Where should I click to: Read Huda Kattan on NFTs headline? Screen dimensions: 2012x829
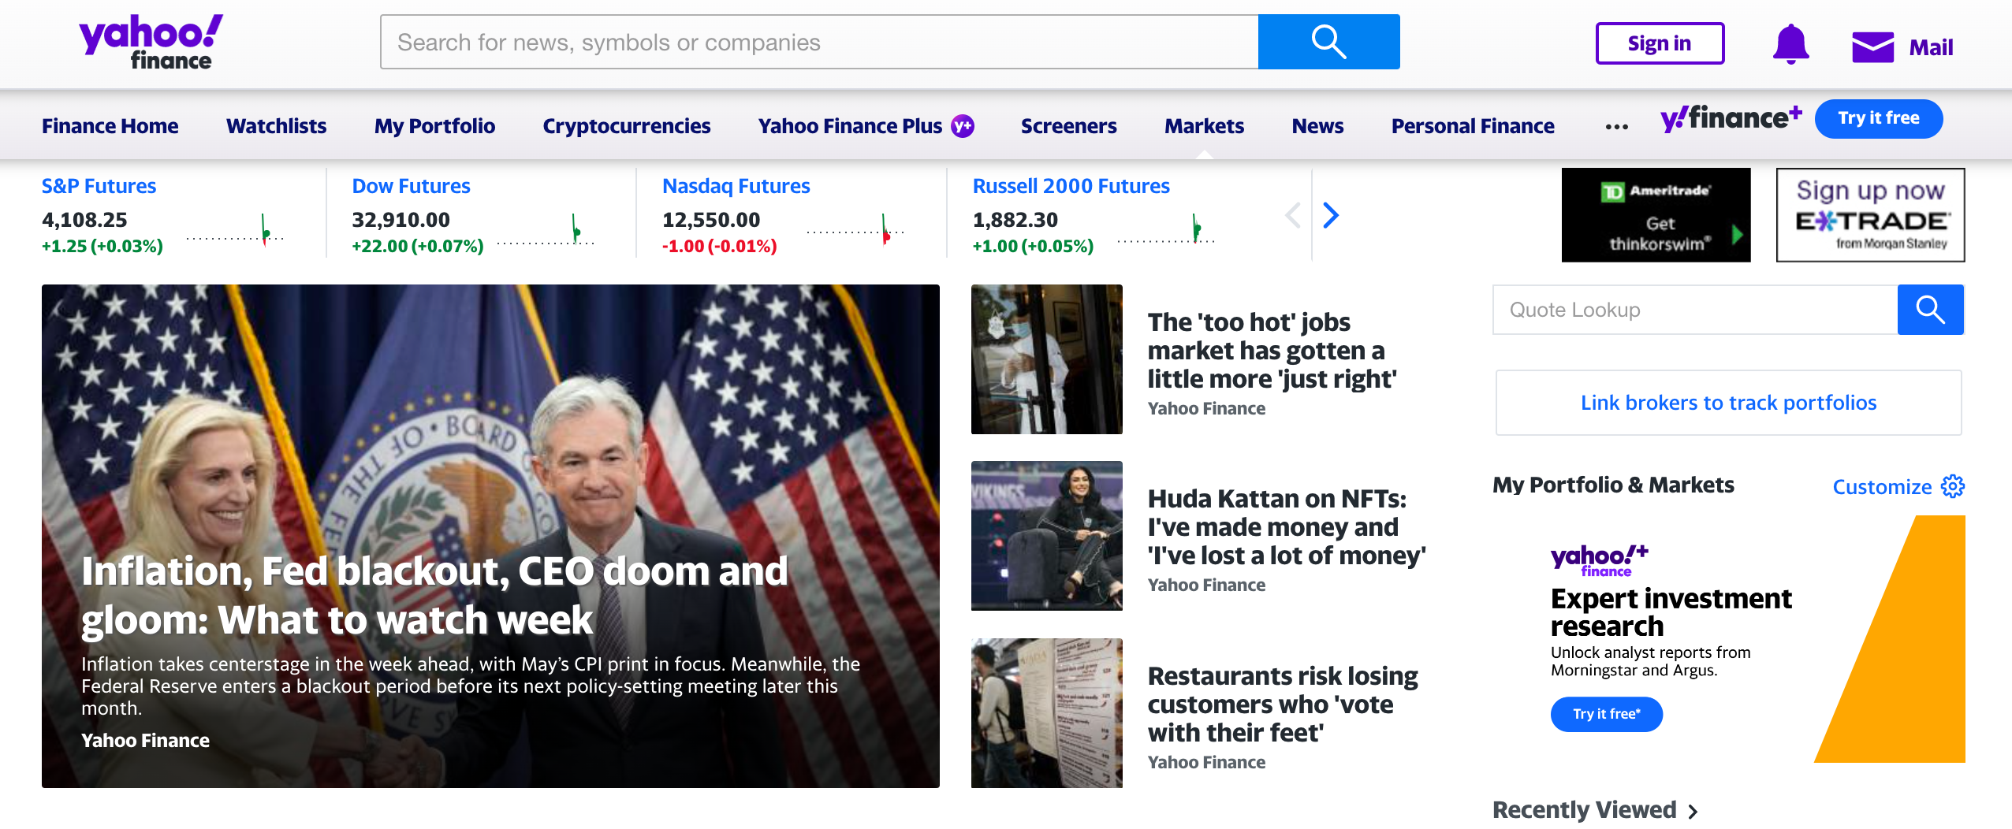click(x=1287, y=527)
